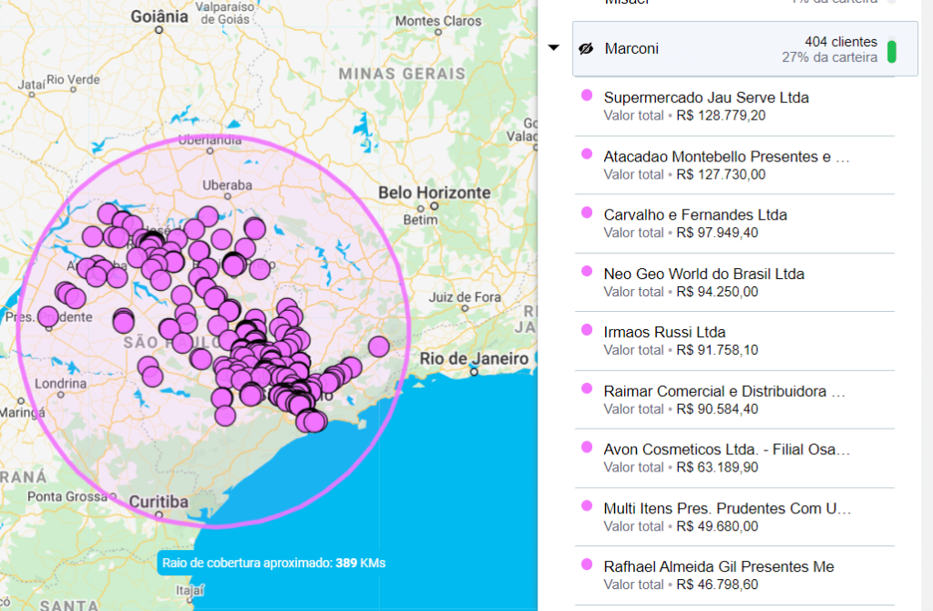Screen dimensions: 933x611
Task: Select the Marconi carteira row
Action: (729, 48)
